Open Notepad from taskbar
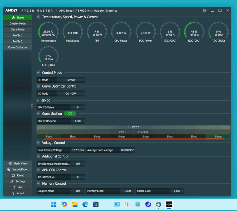 137,204
